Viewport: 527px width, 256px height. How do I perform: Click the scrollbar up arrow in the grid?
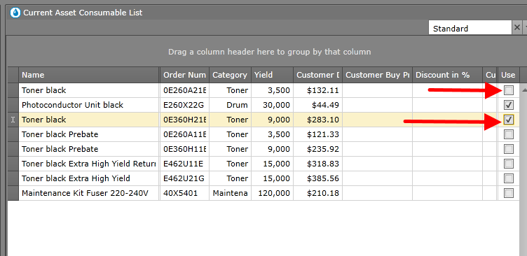click(x=524, y=90)
